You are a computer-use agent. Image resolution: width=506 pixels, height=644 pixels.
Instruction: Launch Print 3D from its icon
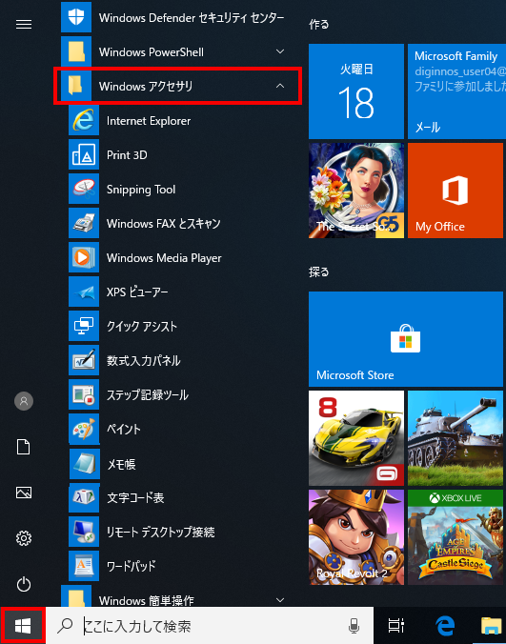(x=84, y=154)
